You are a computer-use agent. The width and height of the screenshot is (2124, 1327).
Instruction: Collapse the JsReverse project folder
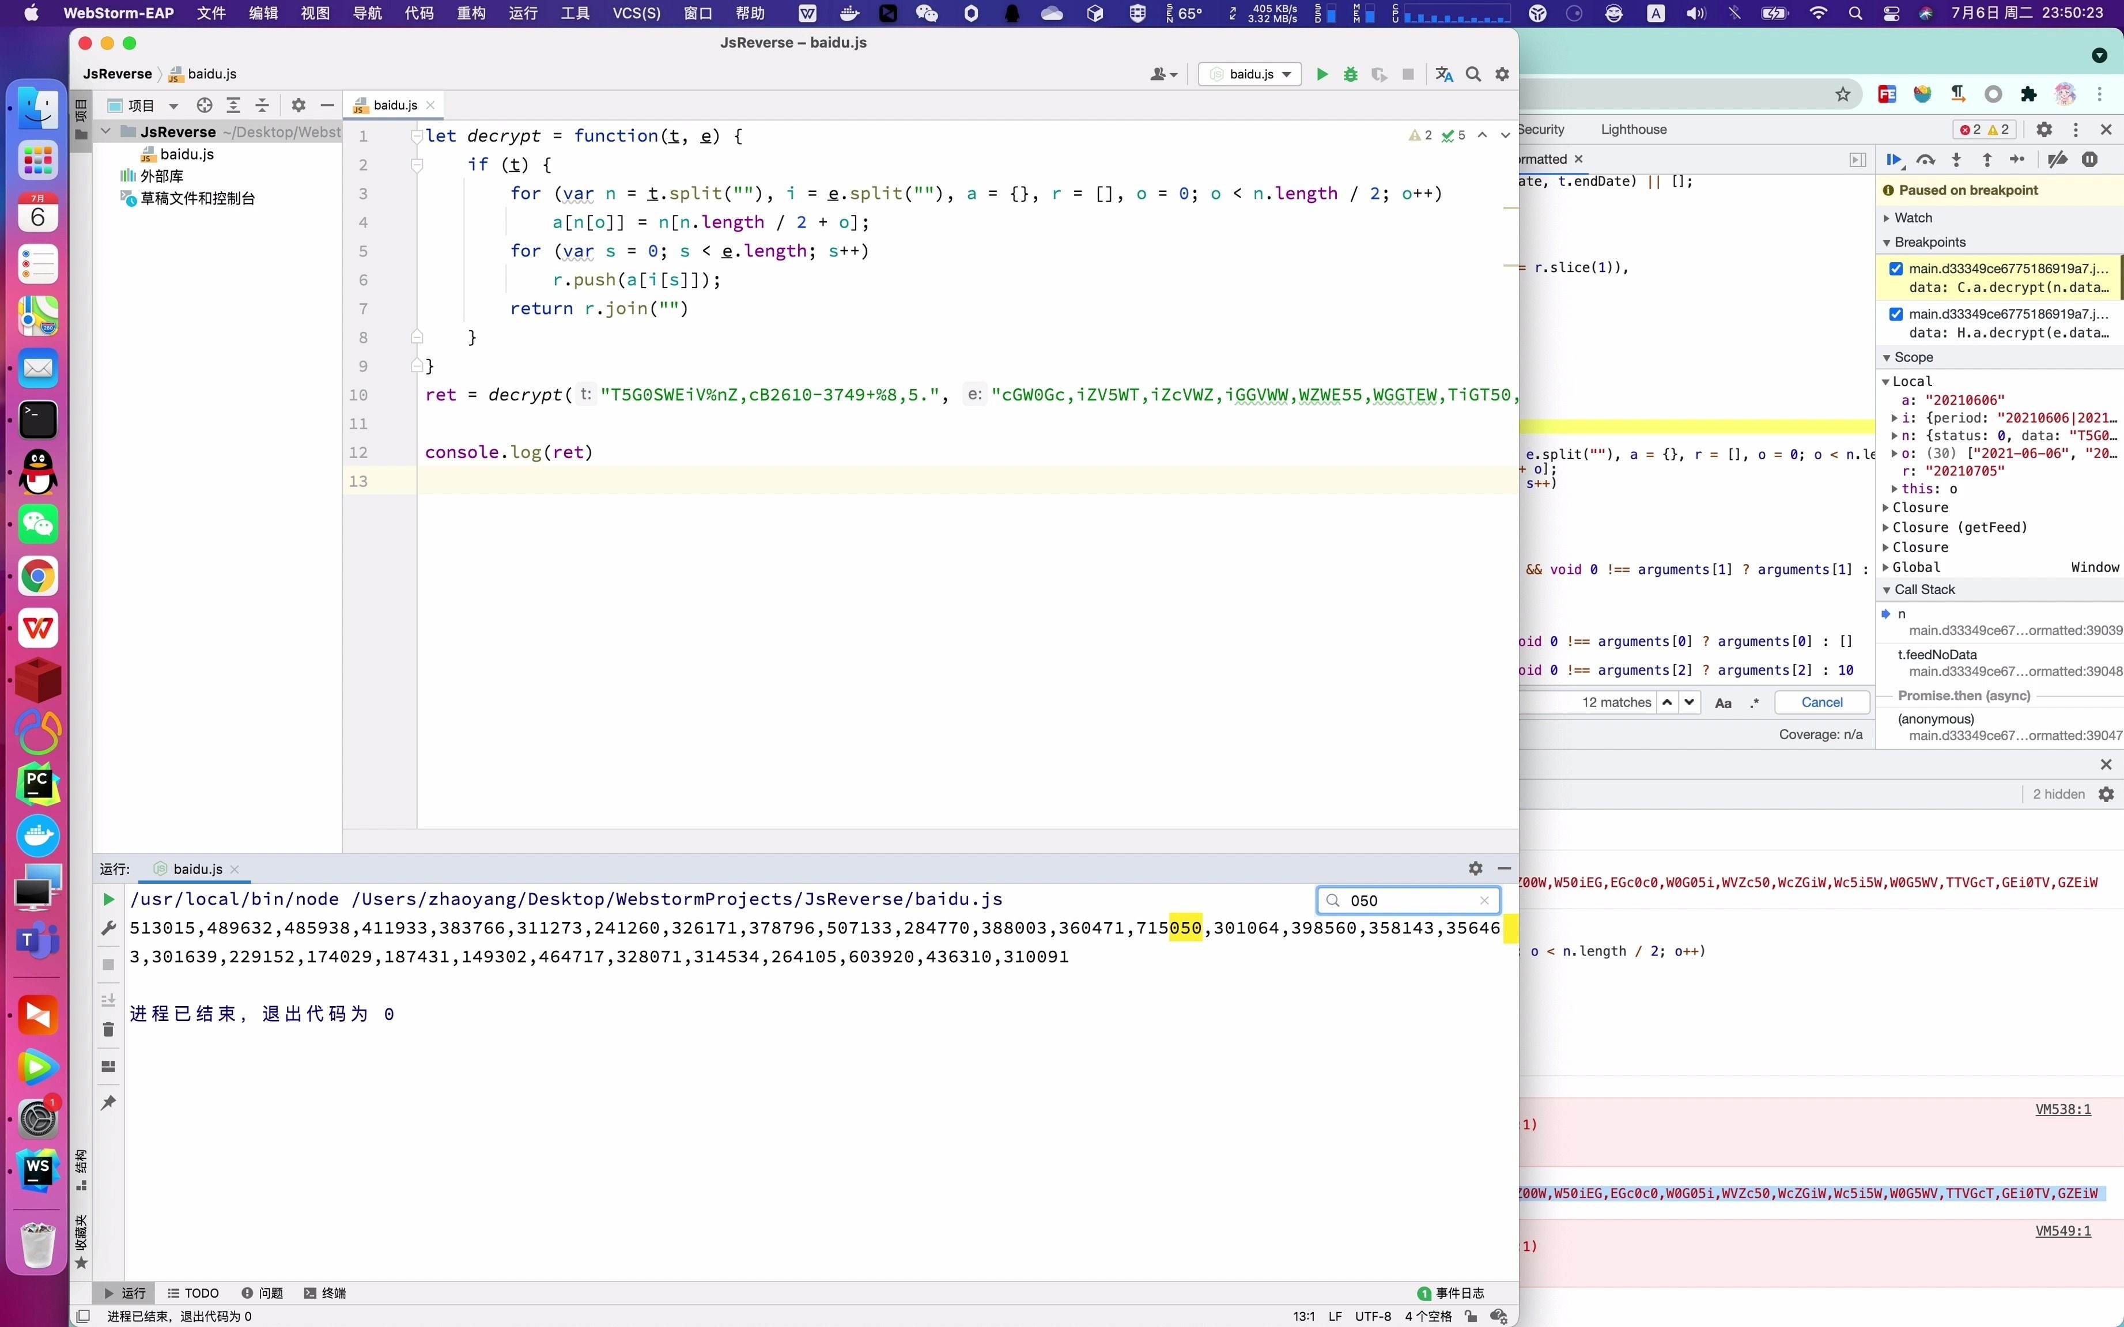coord(106,131)
